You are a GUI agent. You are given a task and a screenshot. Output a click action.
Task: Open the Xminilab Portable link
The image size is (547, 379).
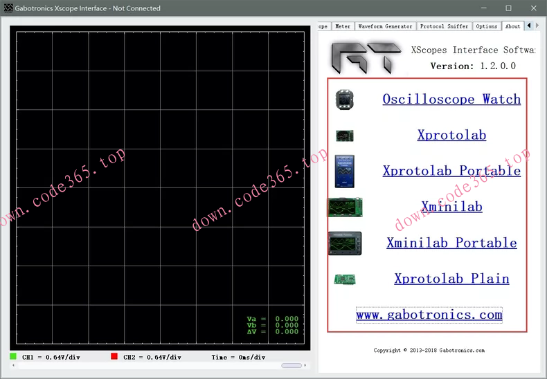(451, 243)
